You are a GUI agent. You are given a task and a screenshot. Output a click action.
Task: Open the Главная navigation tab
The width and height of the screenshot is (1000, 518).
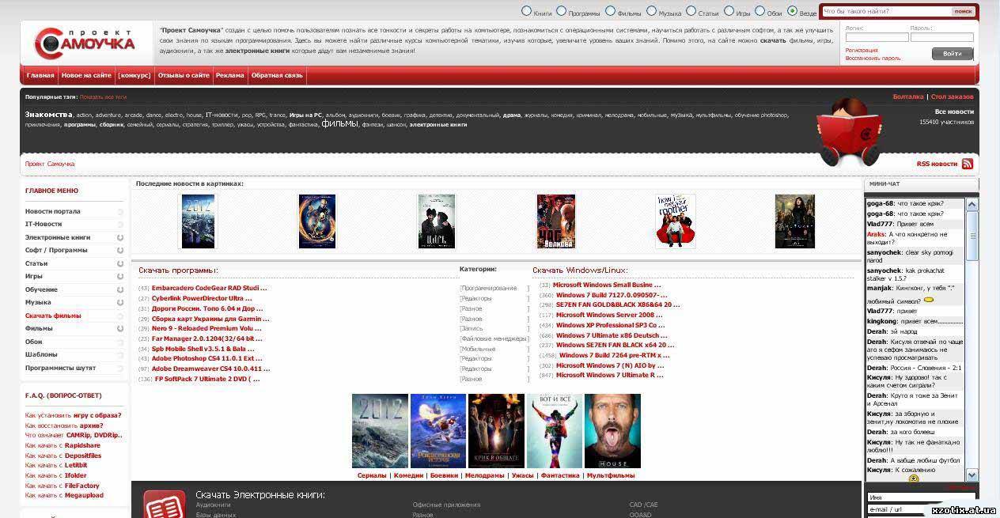pyautogui.click(x=40, y=76)
